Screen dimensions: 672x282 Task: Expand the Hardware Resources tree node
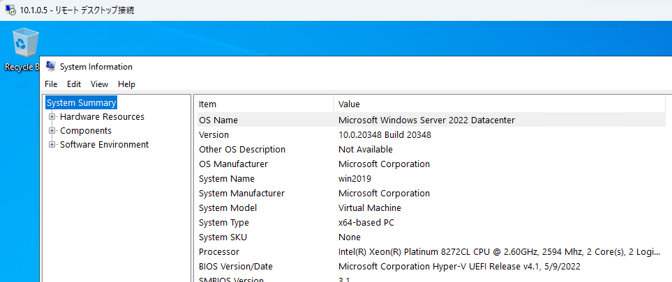click(x=52, y=117)
